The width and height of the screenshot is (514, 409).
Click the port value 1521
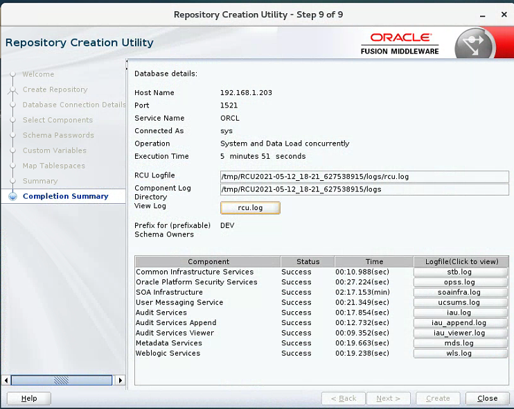(229, 105)
